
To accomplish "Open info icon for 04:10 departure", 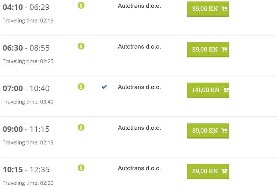I will [81, 5].
